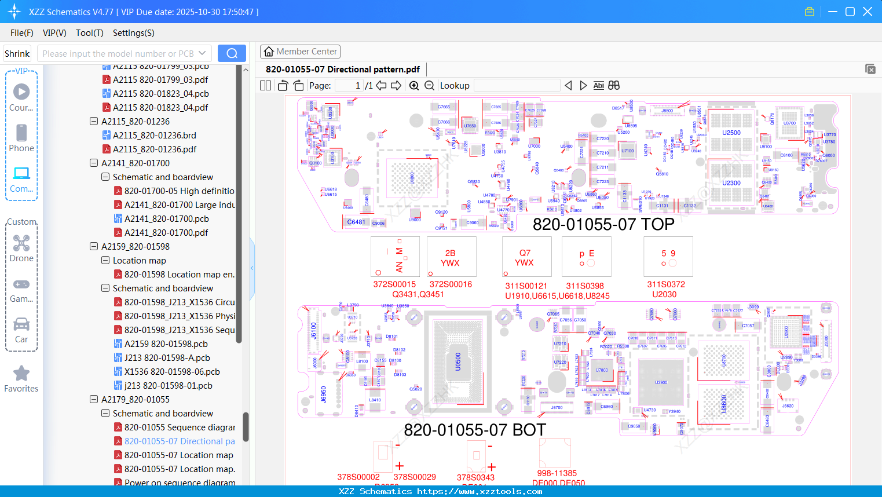Click the binoculars search icon
The height and width of the screenshot is (497, 882).
[614, 86]
